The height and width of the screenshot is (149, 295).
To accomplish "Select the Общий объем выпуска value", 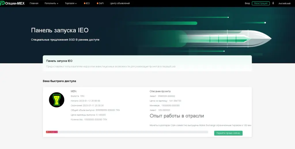I will click(95, 110).
